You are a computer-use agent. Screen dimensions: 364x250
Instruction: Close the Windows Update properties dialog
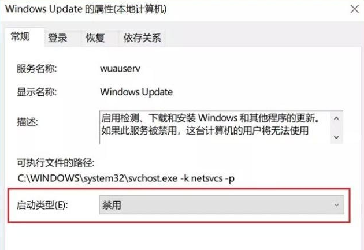(355, 9)
